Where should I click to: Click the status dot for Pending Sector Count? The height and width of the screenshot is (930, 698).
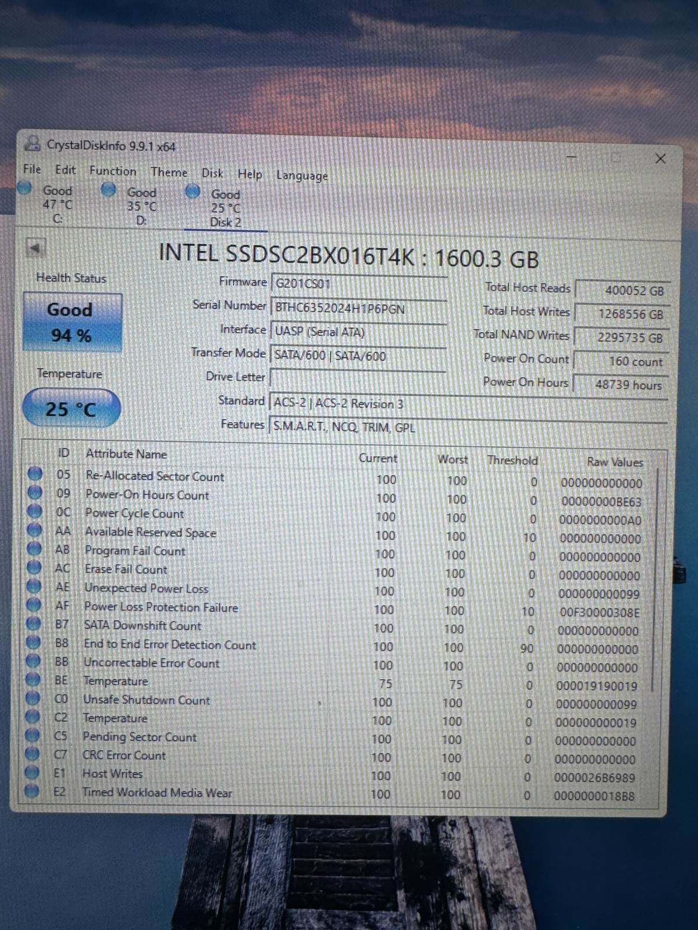(33, 735)
